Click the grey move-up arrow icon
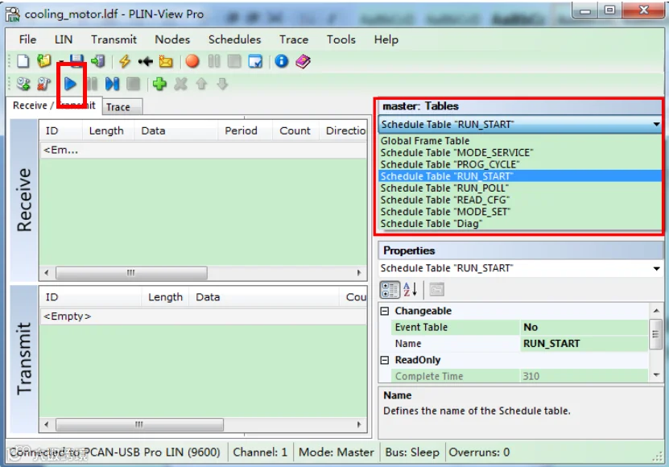Screen dimensions: 669x467 (x=201, y=84)
